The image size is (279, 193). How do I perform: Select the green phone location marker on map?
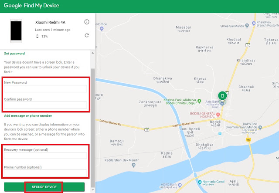tap(222, 96)
